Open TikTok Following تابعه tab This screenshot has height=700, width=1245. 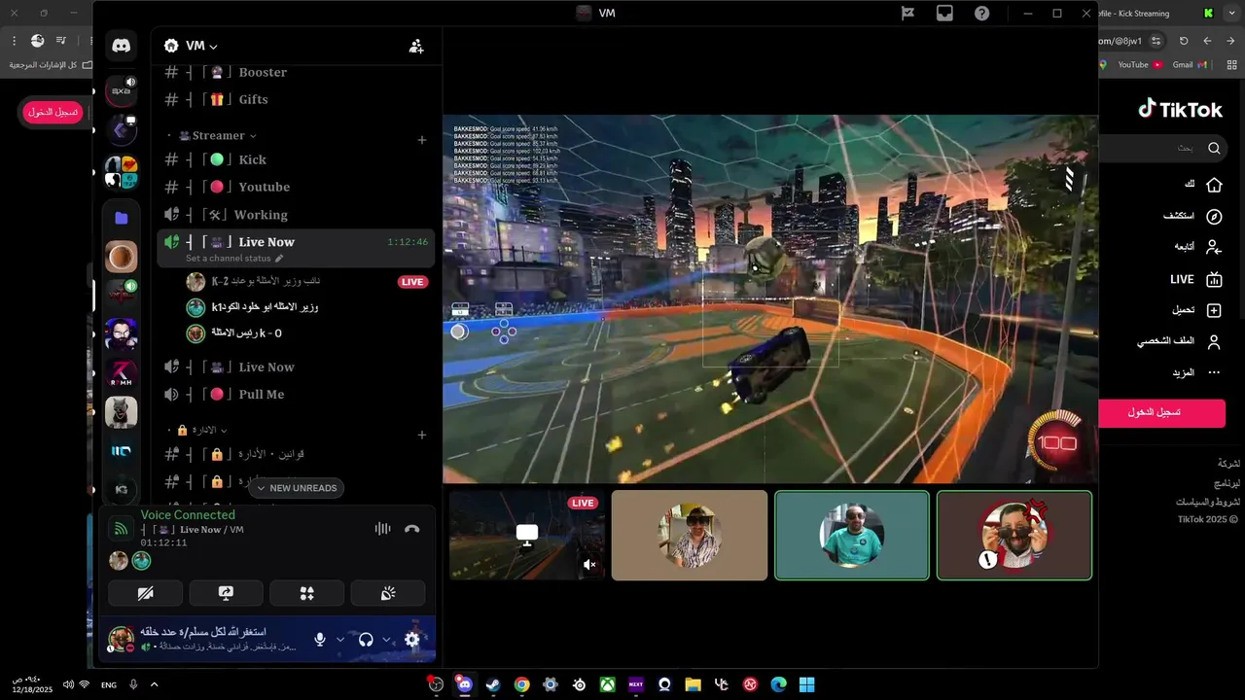click(1197, 247)
